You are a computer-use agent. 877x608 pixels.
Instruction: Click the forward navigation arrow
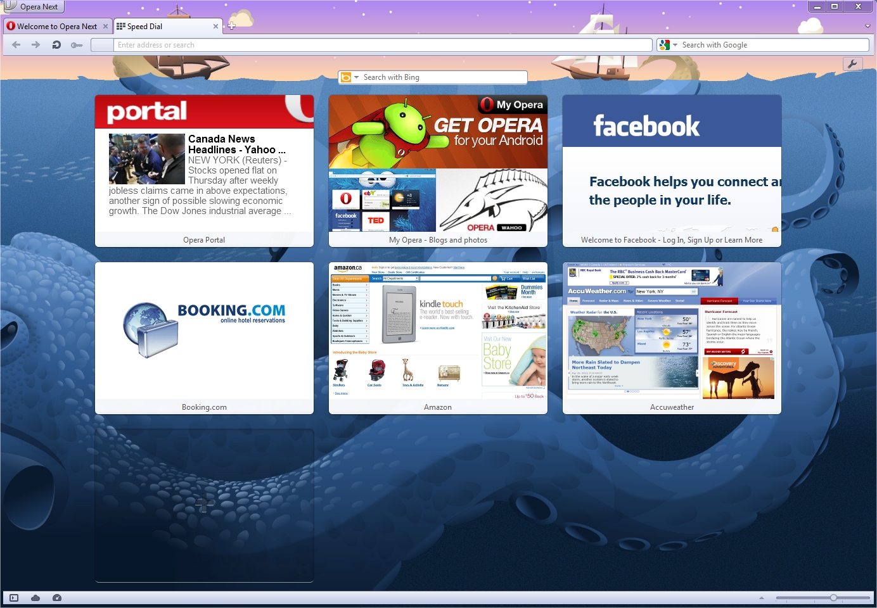tap(36, 45)
